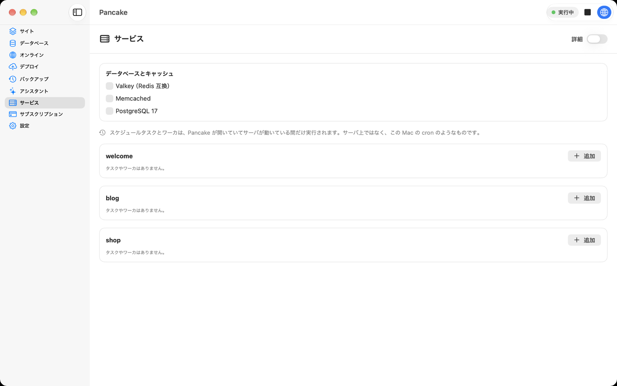Select サービス sidebar item
The height and width of the screenshot is (386, 617).
click(x=45, y=103)
